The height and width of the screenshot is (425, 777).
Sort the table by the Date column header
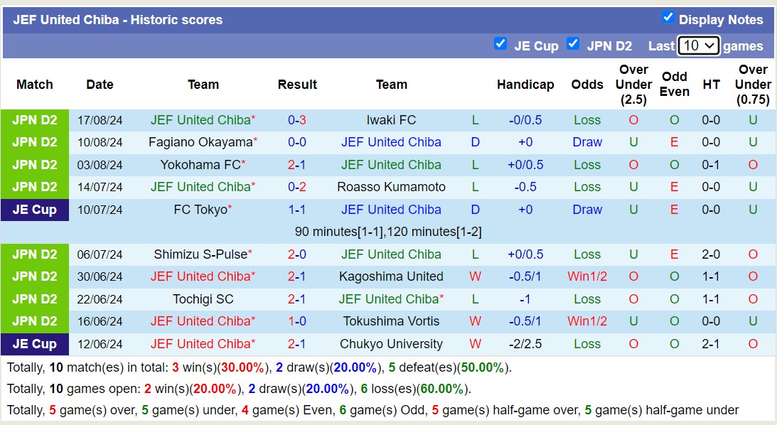pos(100,84)
